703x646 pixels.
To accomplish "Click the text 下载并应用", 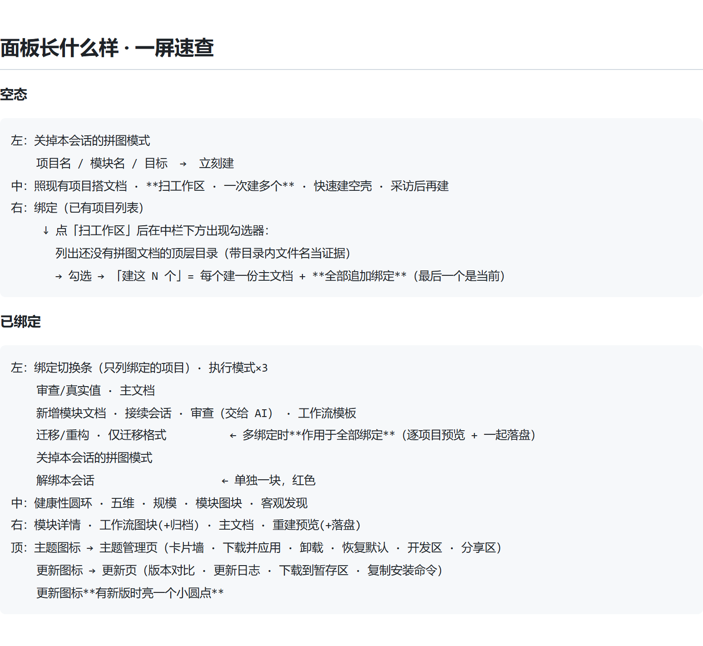I will (252, 547).
